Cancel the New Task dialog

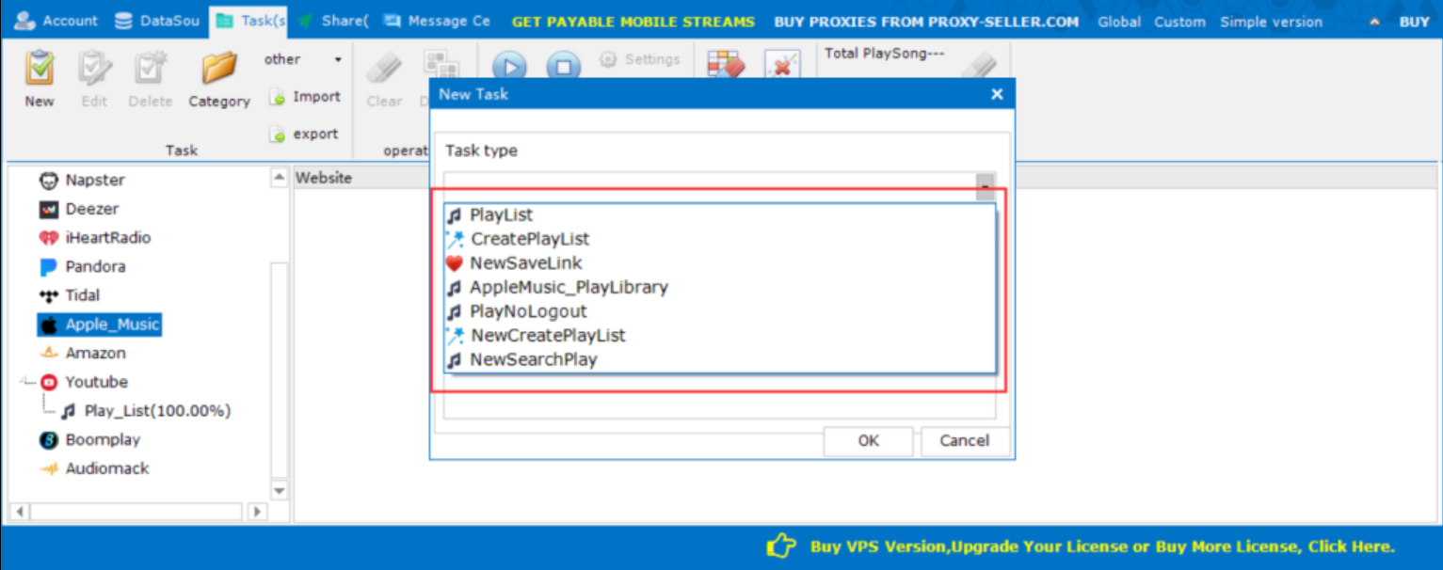point(965,440)
